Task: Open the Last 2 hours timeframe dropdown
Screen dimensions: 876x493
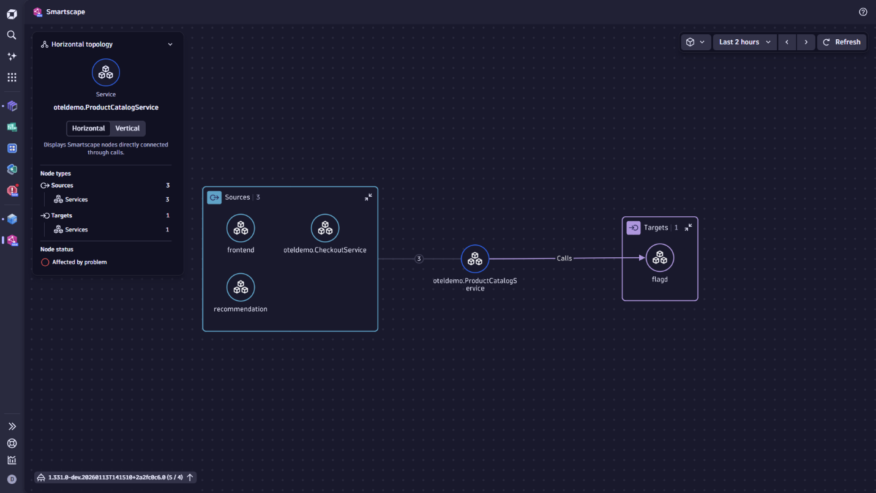Action: tap(744, 42)
